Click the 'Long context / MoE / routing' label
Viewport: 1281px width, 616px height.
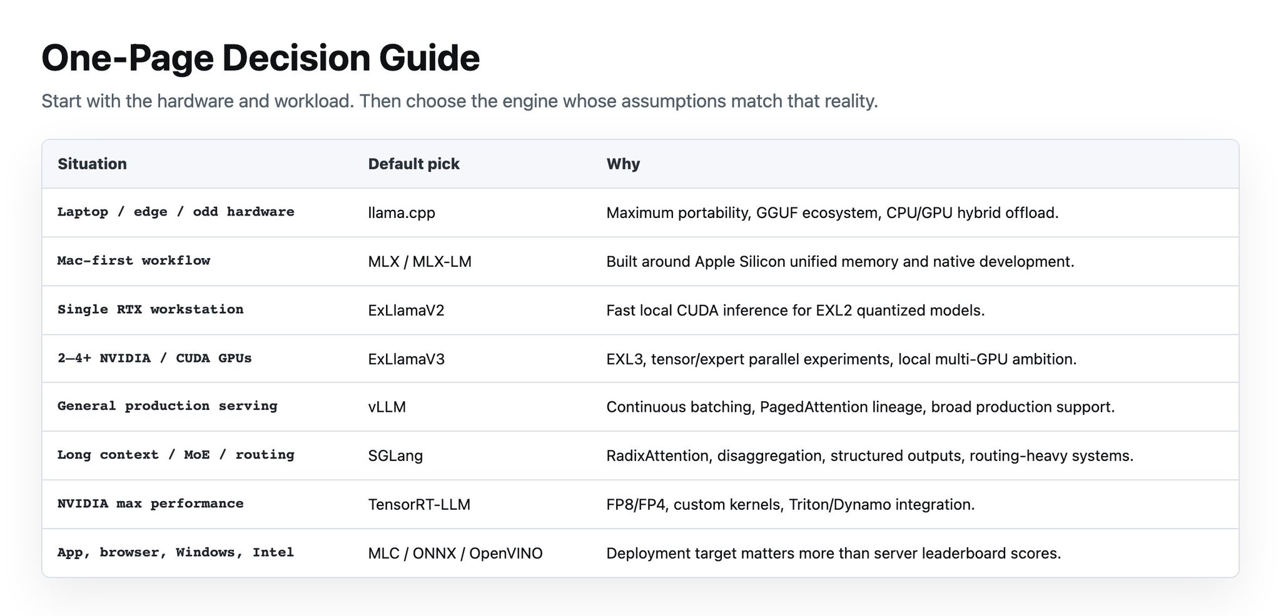click(x=176, y=454)
